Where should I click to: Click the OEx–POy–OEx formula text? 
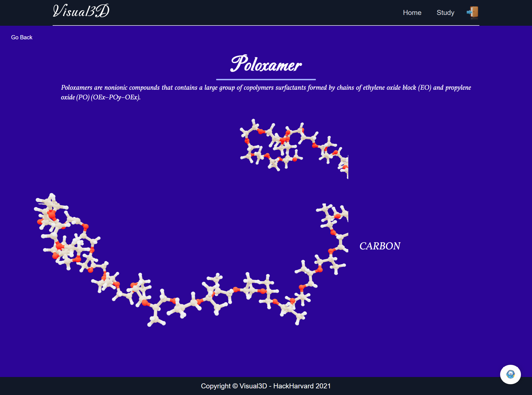coord(116,97)
